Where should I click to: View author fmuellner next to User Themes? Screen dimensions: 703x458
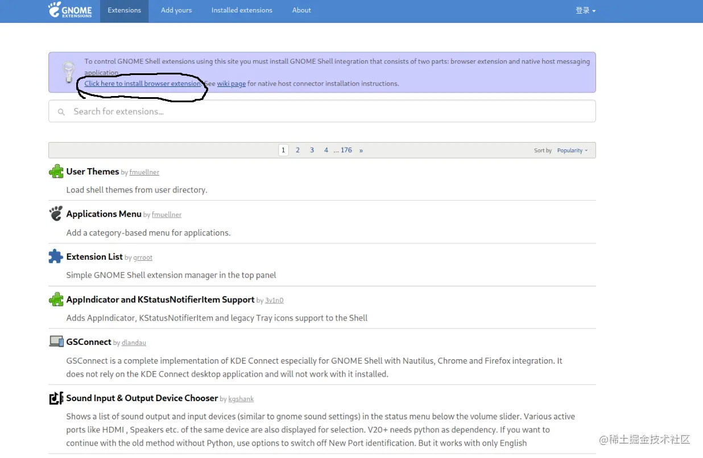click(144, 172)
